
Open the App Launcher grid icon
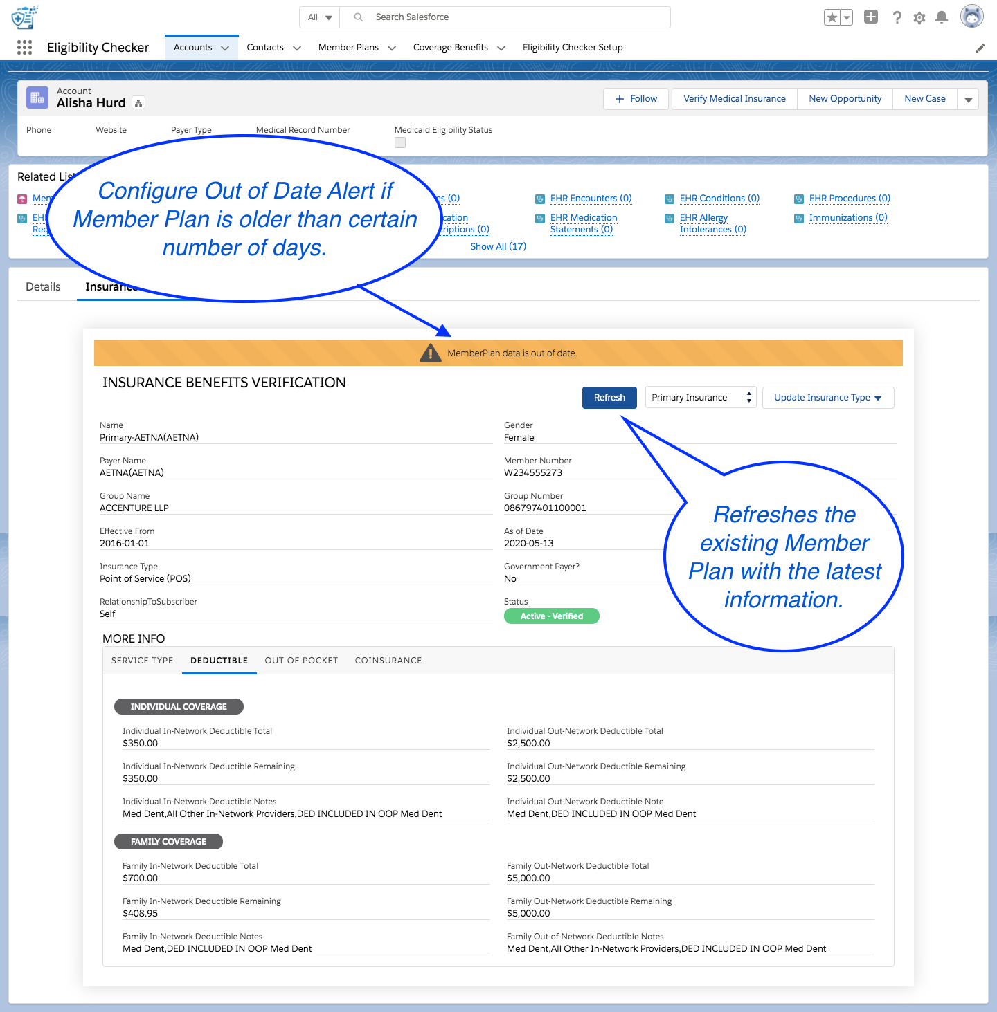pos(24,47)
